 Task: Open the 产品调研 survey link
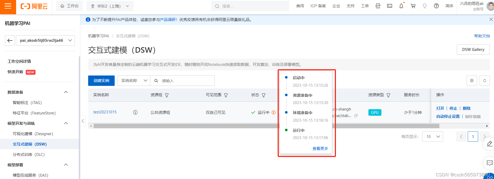click(168, 20)
